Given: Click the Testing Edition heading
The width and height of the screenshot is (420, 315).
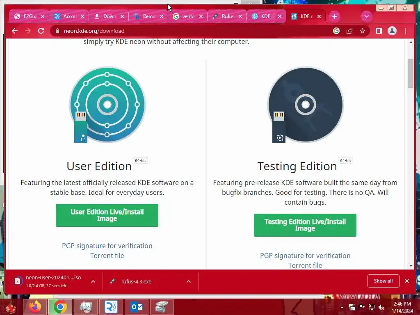Looking at the screenshot, I should point(297,166).
